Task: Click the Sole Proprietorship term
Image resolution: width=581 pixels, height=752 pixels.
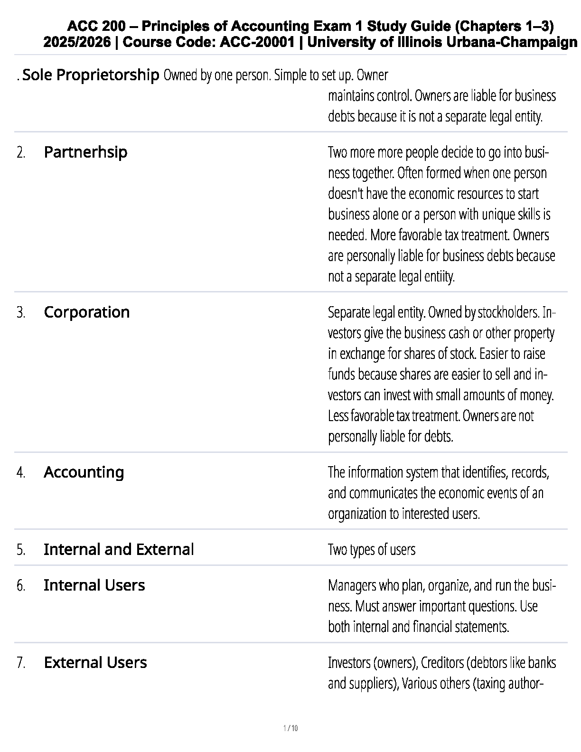Action: 91,75
